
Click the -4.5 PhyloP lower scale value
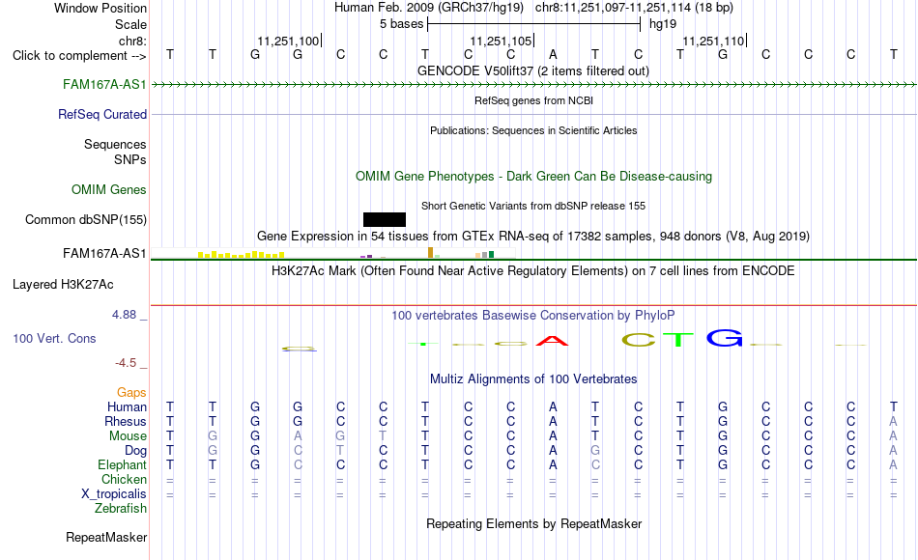[126, 363]
